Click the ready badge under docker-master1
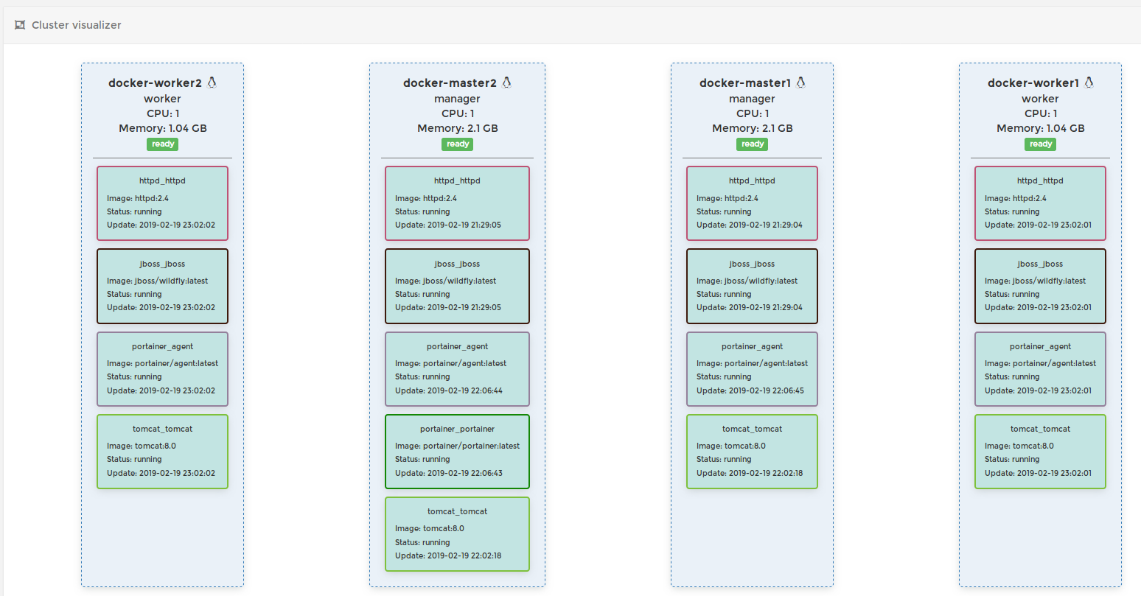 pyautogui.click(x=752, y=144)
